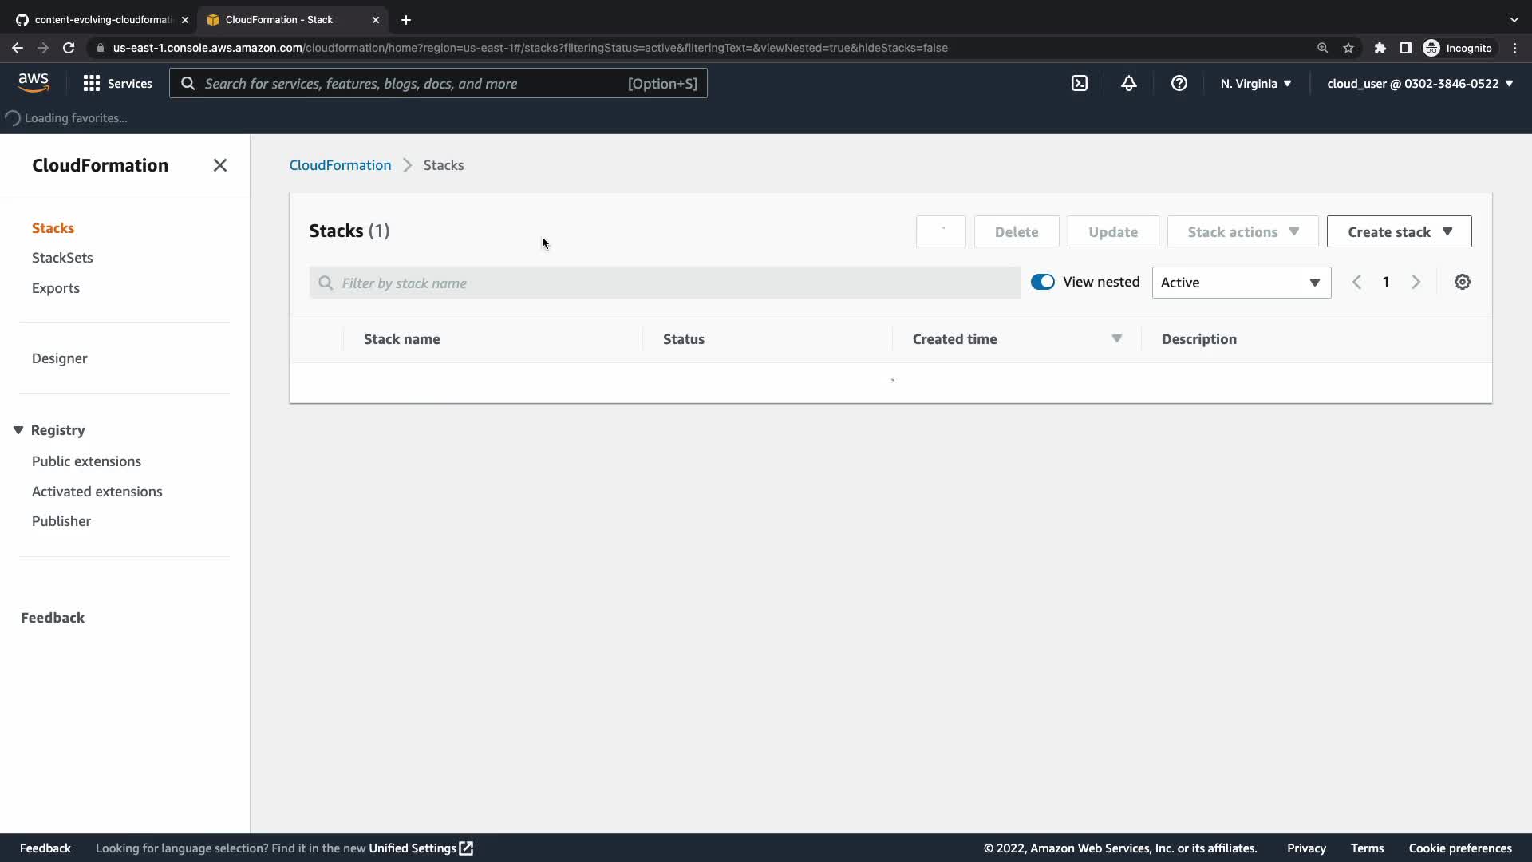Image resolution: width=1532 pixels, height=862 pixels.
Task: Bookmark this page with star icon
Action: (1348, 48)
